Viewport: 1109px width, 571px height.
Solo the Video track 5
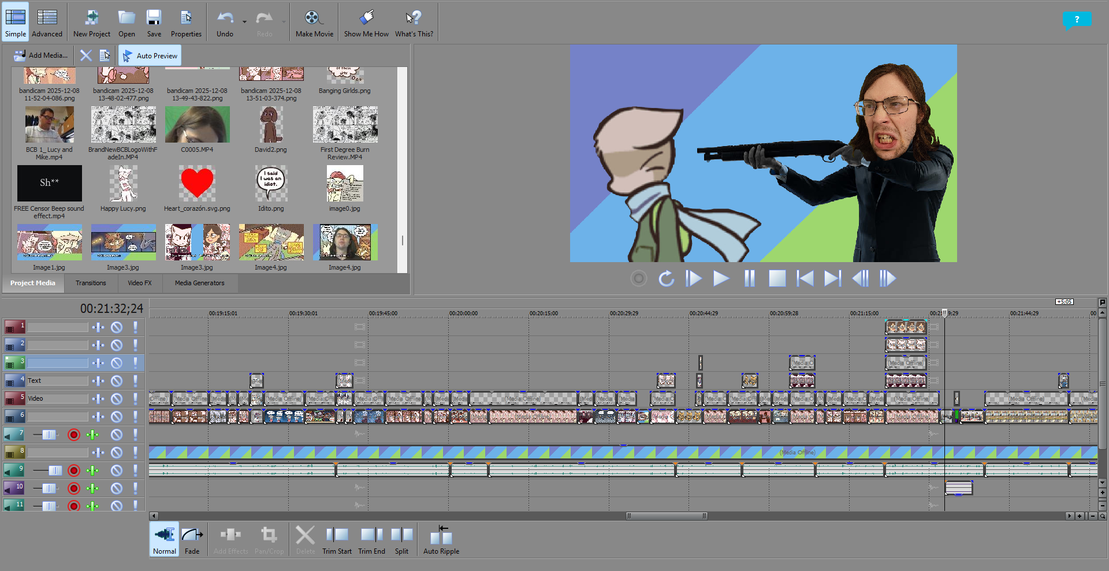tap(135, 399)
